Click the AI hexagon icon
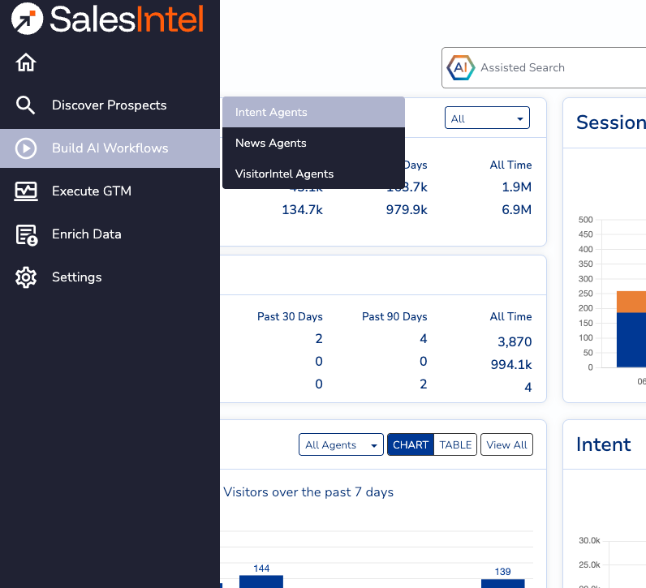Viewport: 646px width, 588px height. click(x=461, y=67)
